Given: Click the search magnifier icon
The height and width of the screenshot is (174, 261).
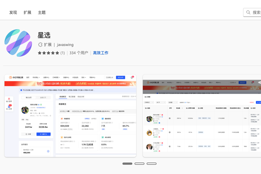Looking at the screenshot, I should click(248, 12).
